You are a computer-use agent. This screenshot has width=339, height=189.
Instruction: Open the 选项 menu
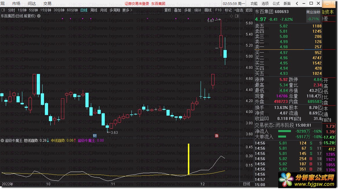click(265, 3)
